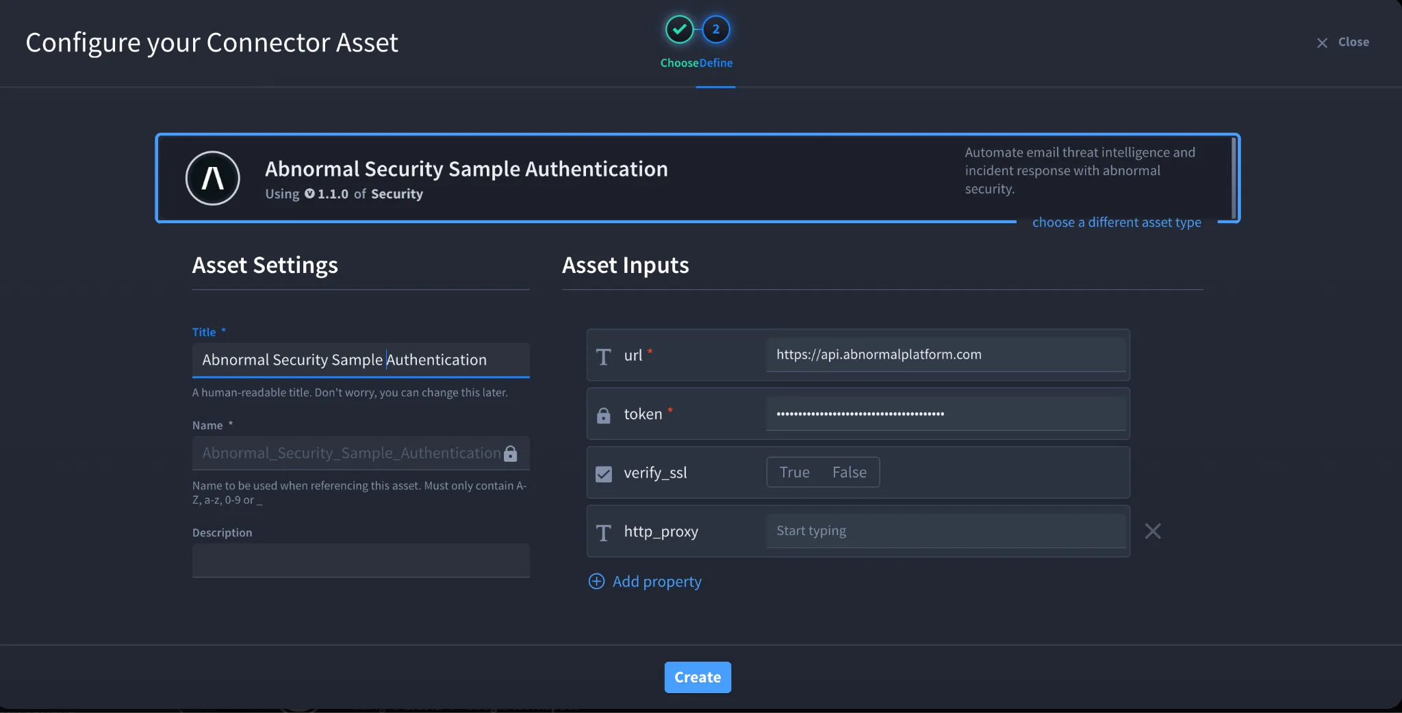Open the Define step tab
The height and width of the screenshot is (713, 1402).
click(x=715, y=62)
